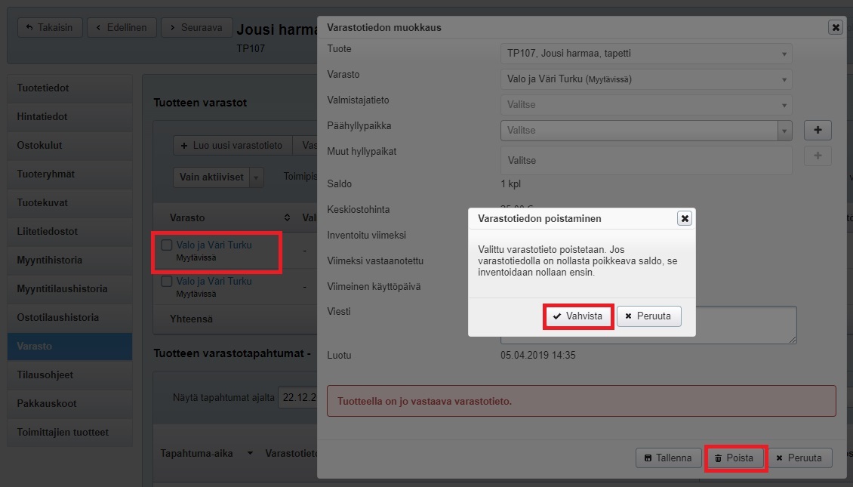Click the Tallenna save button

pyautogui.click(x=669, y=458)
